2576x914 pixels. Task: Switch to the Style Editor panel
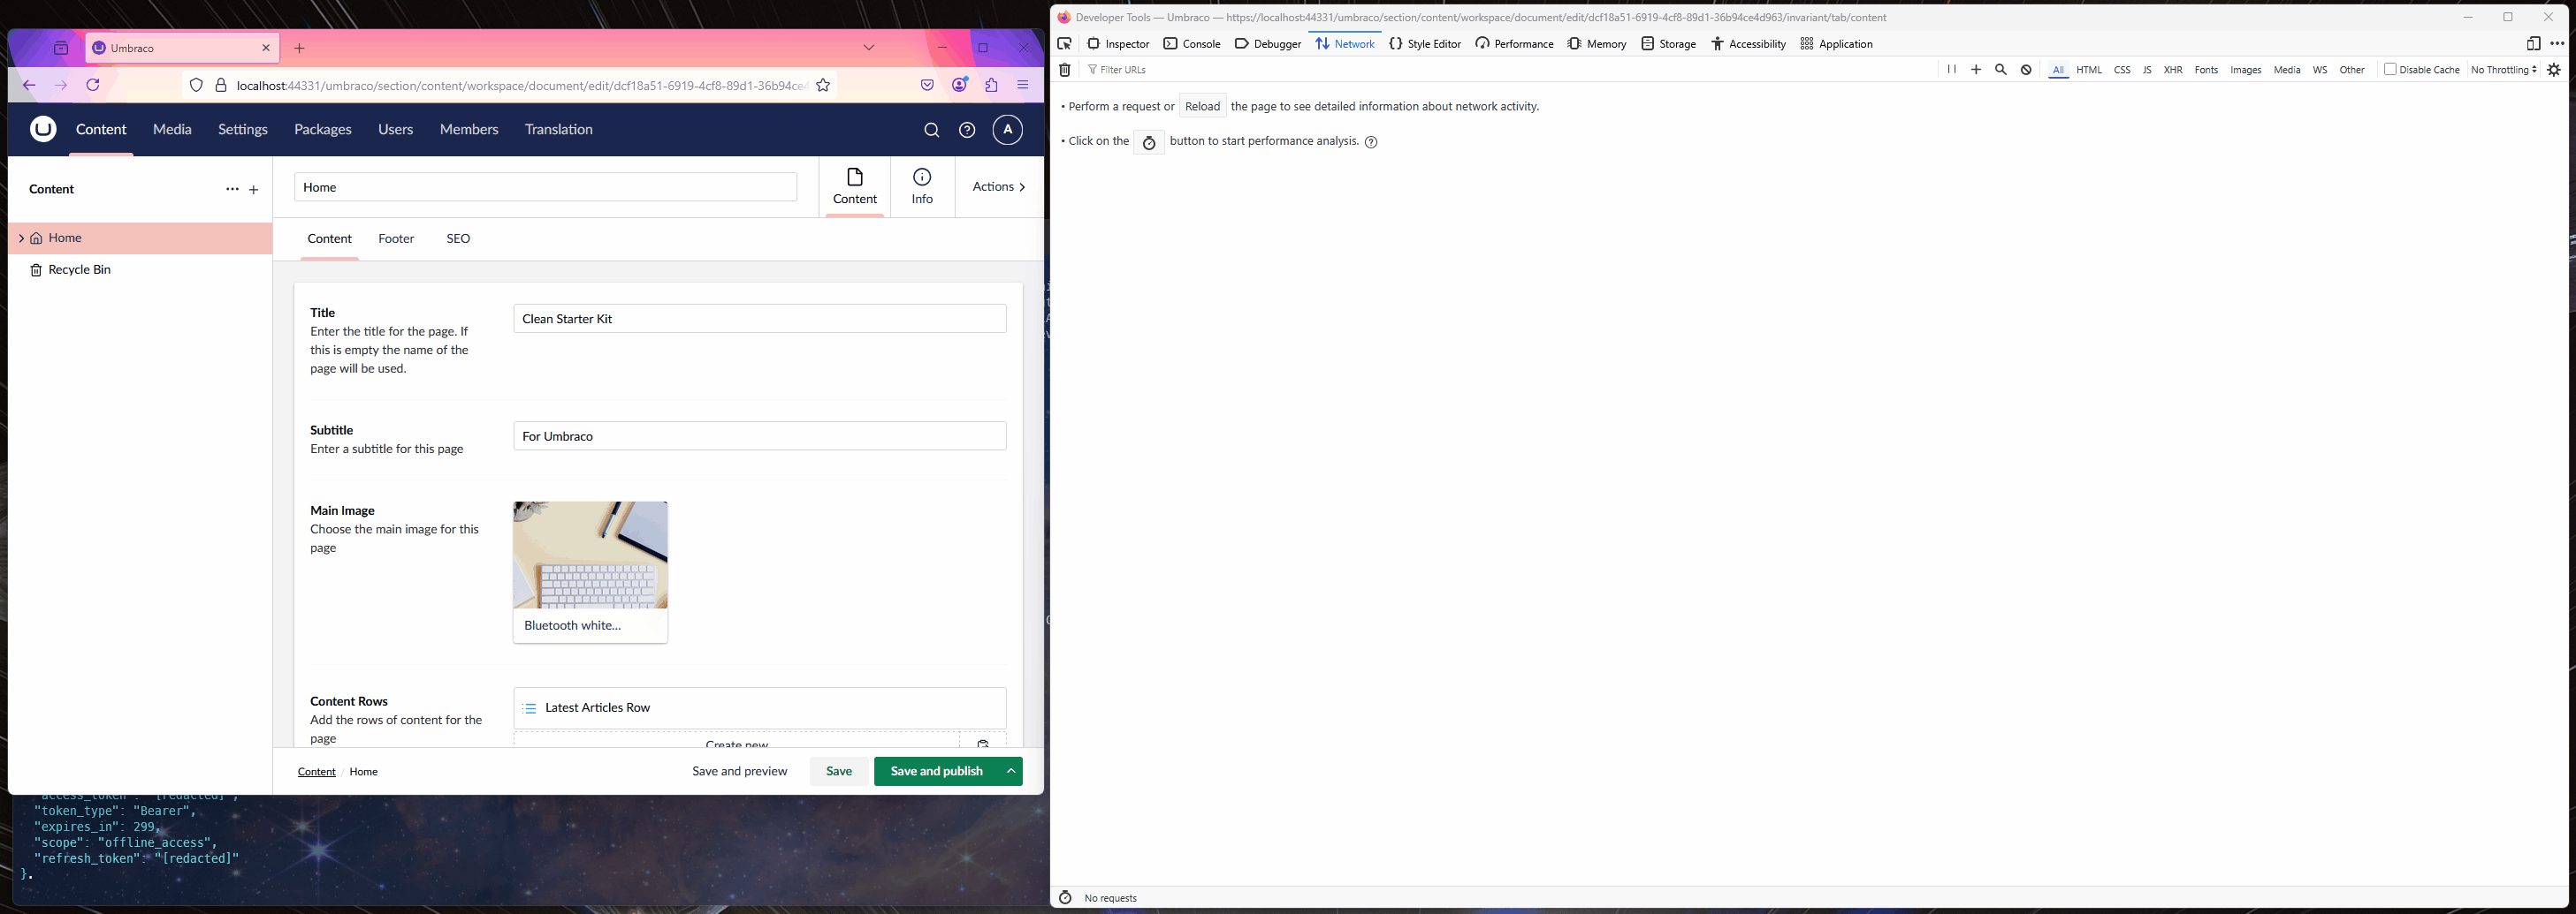point(1424,44)
